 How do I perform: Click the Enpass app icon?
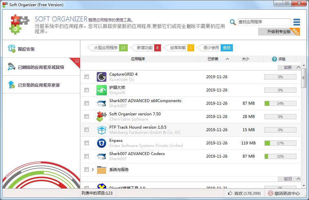[102, 143]
